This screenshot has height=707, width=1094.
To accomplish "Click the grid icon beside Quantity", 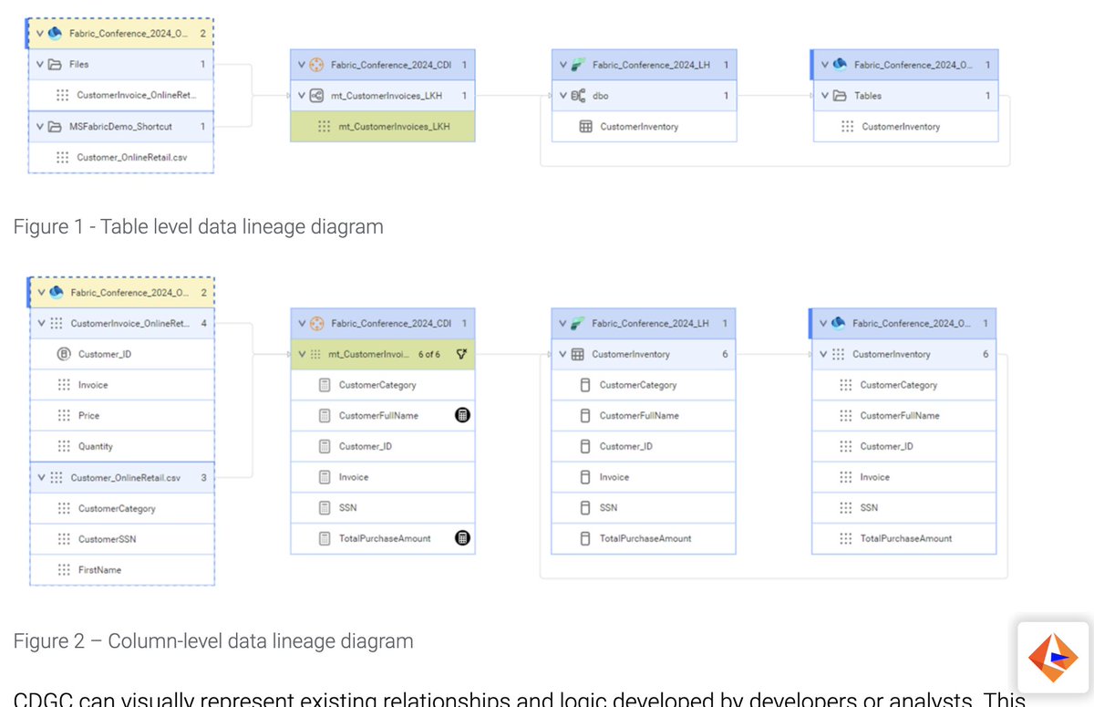I will pos(64,446).
